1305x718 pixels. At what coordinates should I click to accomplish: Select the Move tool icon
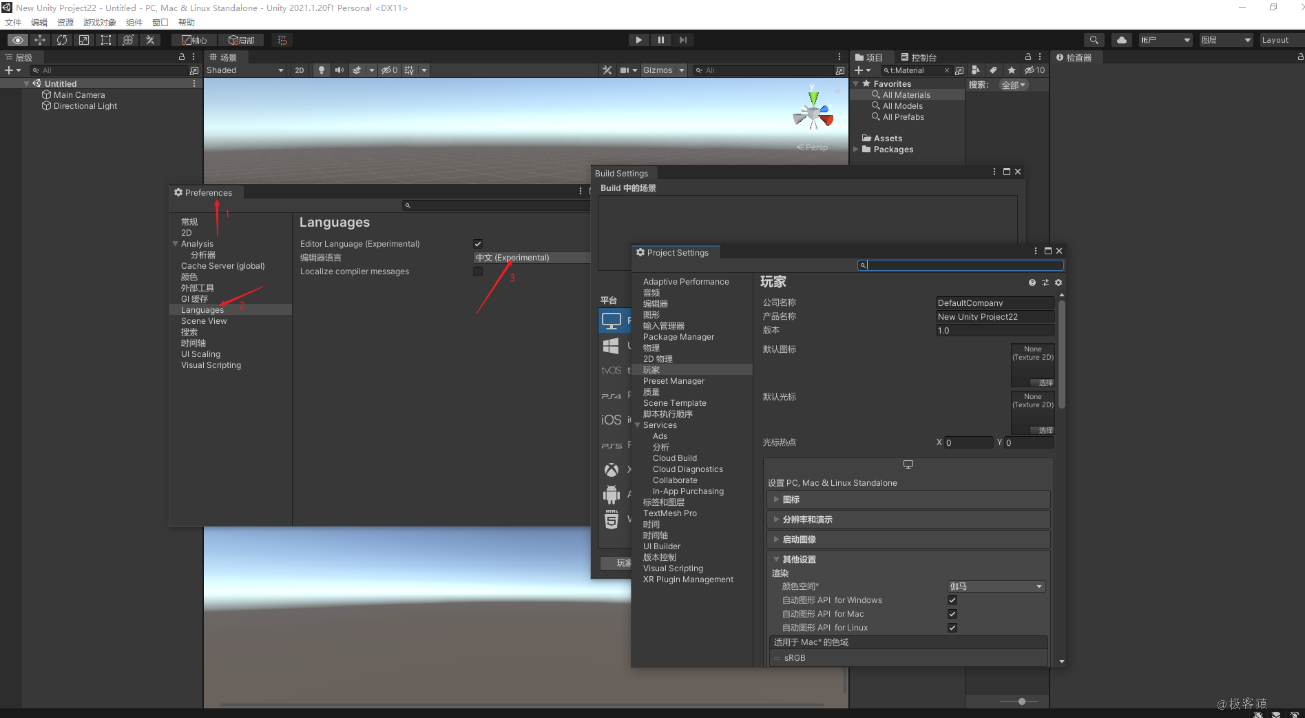[40, 40]
